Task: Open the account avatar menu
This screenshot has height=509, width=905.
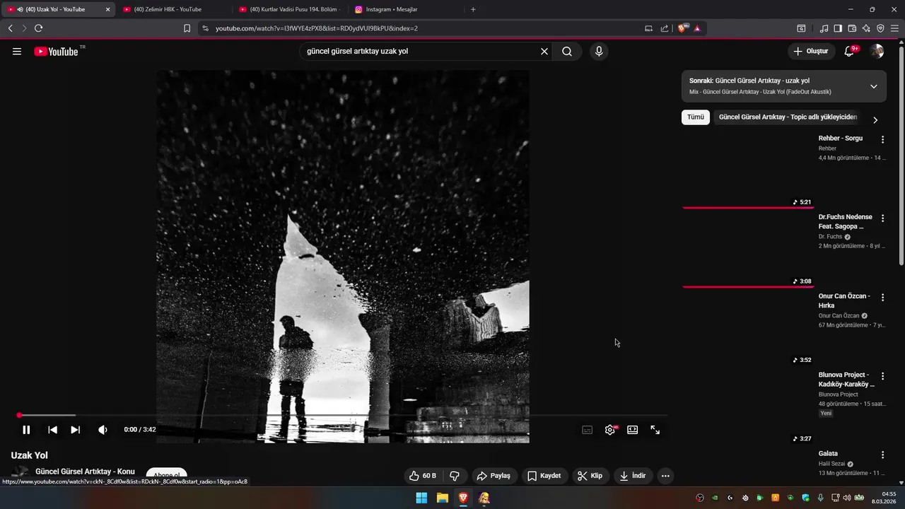Action: coord(877,52)
